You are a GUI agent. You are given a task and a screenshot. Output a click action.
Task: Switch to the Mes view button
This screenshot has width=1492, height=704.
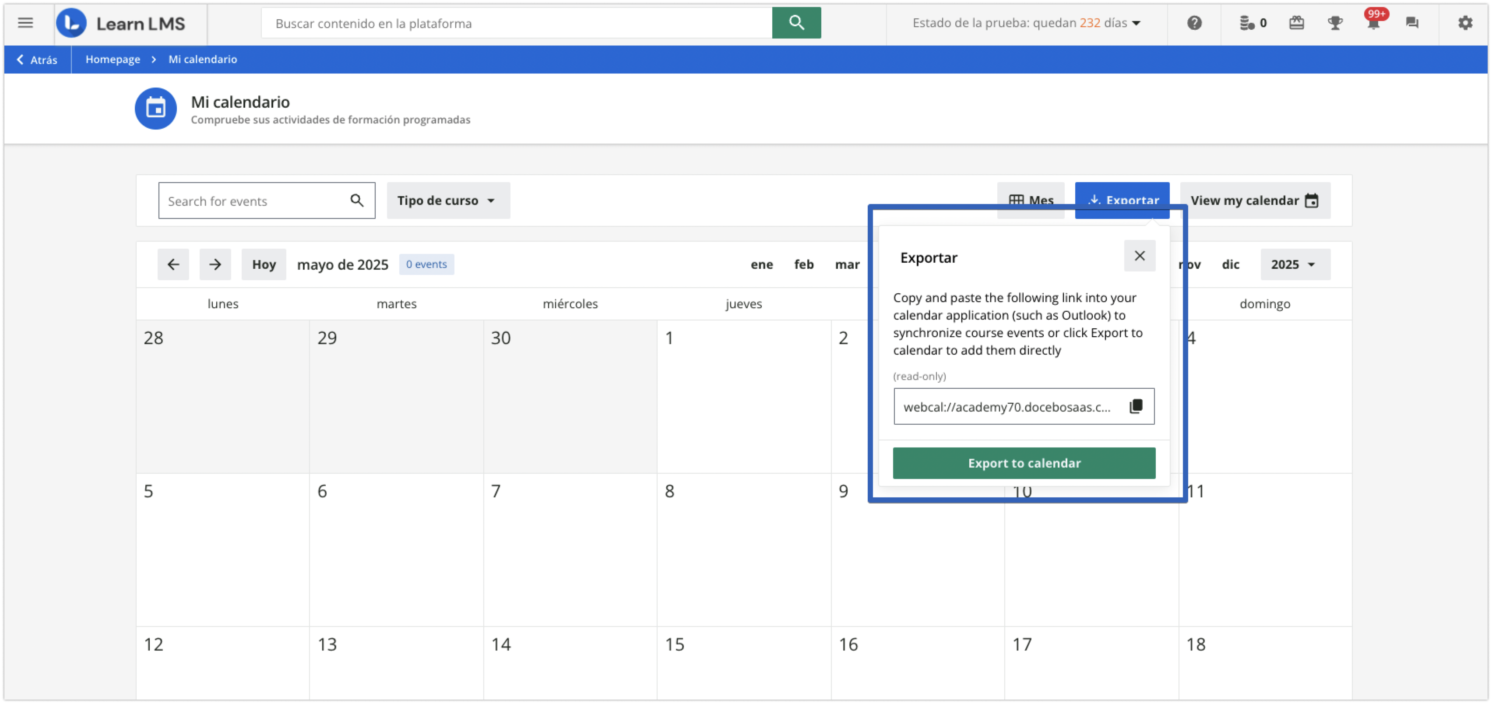[x=1031, y=201]
